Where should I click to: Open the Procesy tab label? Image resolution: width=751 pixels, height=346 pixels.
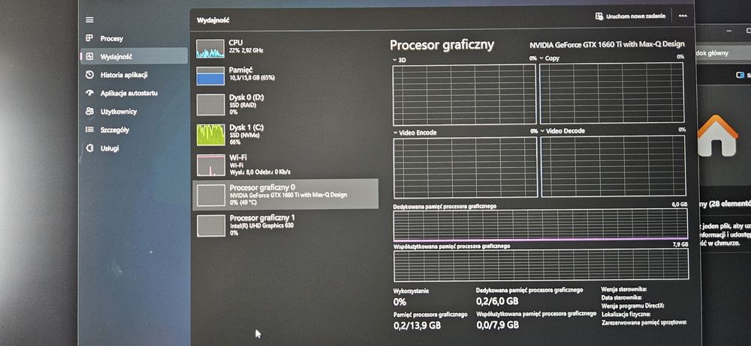(112, 39)
